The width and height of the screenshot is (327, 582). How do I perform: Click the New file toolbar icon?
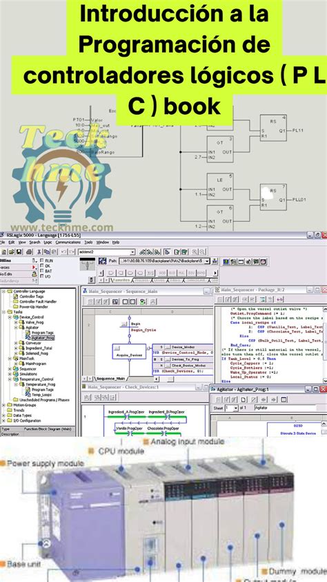[3, 252]
